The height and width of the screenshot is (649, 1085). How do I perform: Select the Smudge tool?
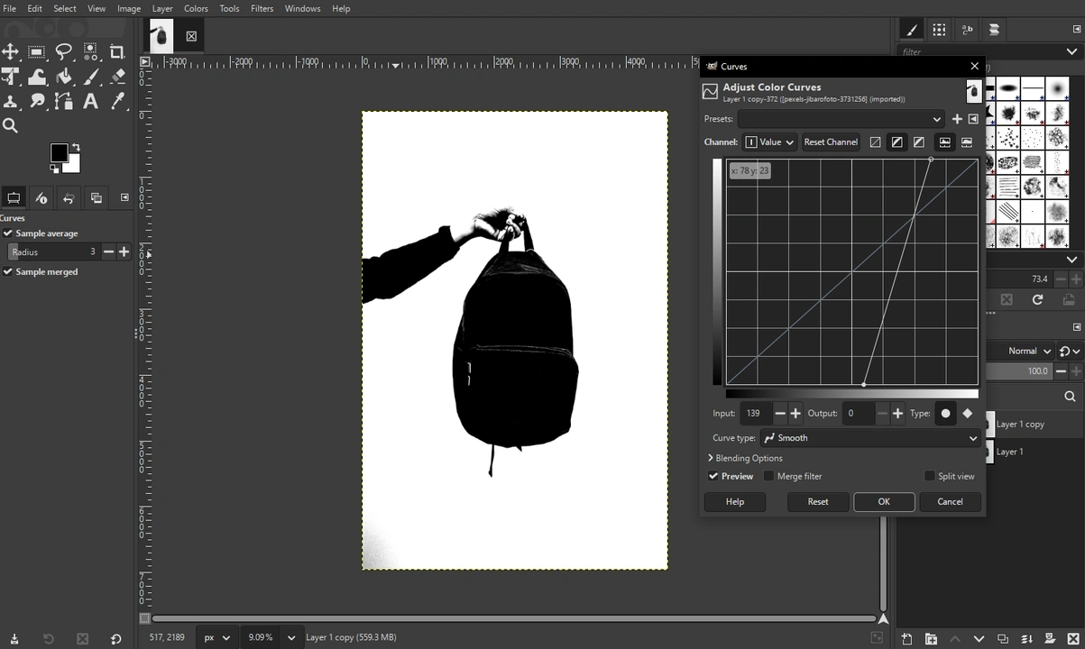[x=37, y=102]
